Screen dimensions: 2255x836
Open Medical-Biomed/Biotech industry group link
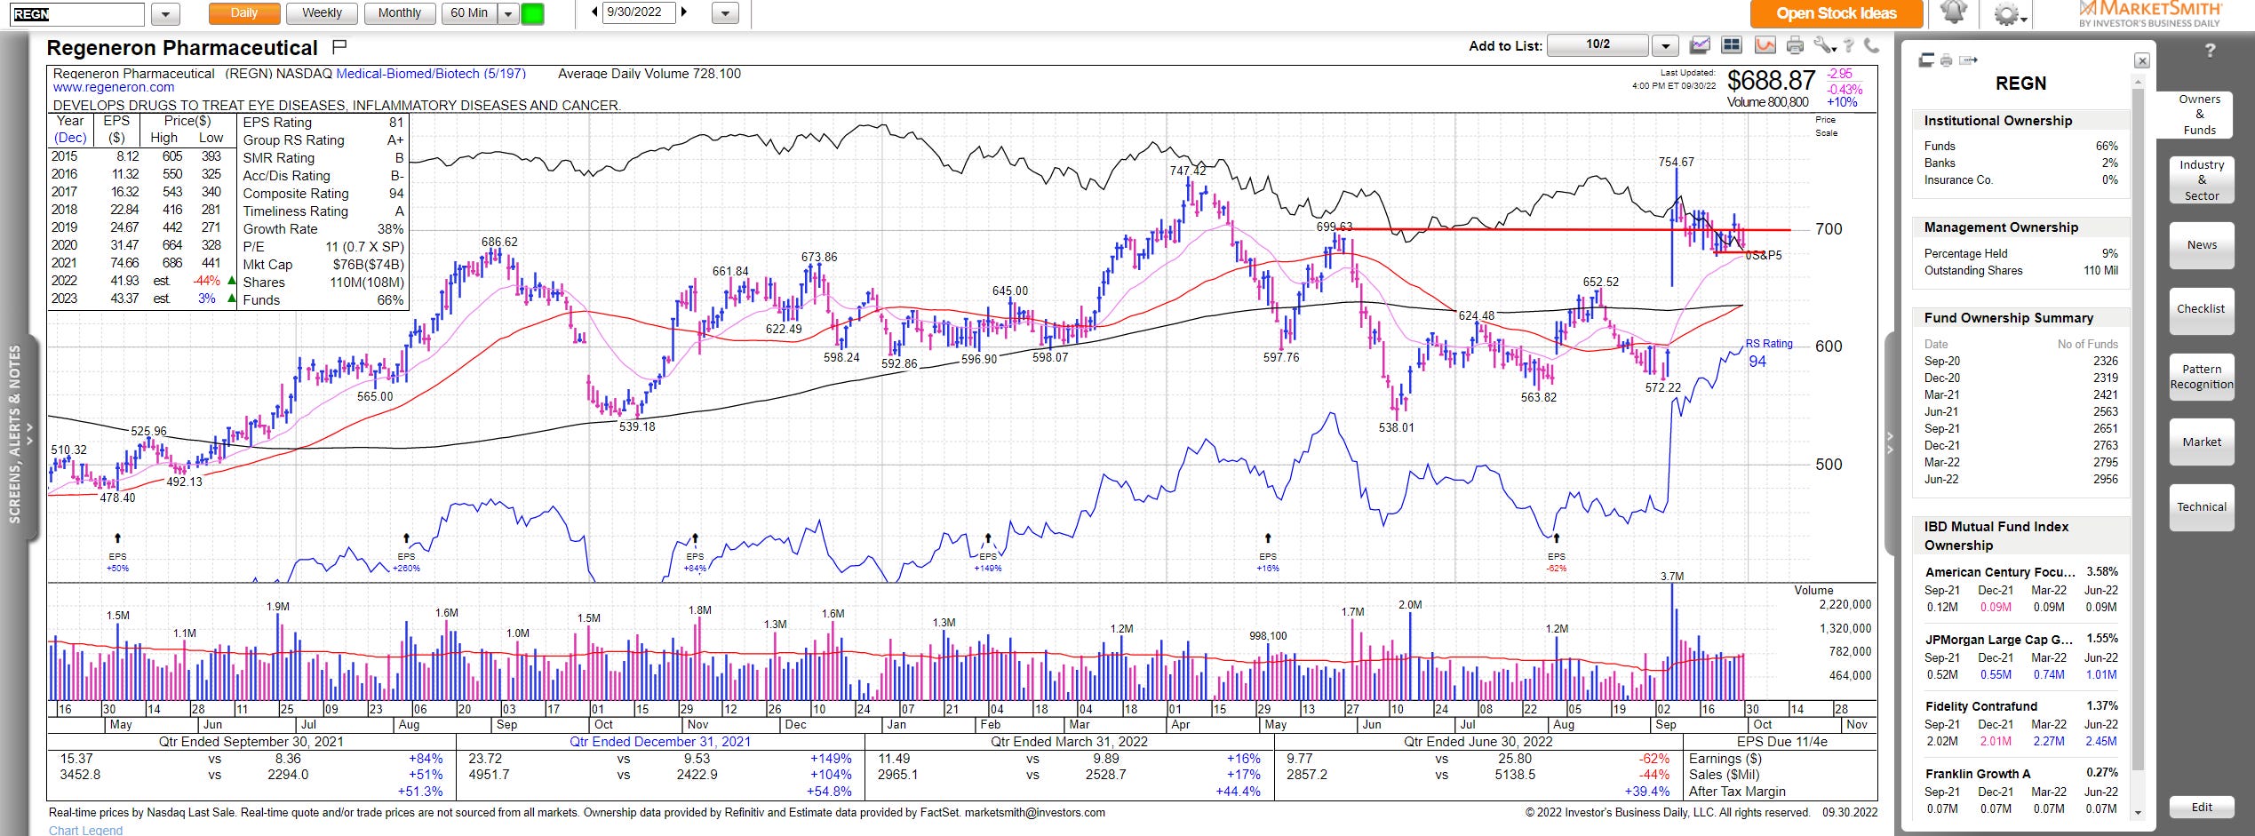click(x=431, y=74)
